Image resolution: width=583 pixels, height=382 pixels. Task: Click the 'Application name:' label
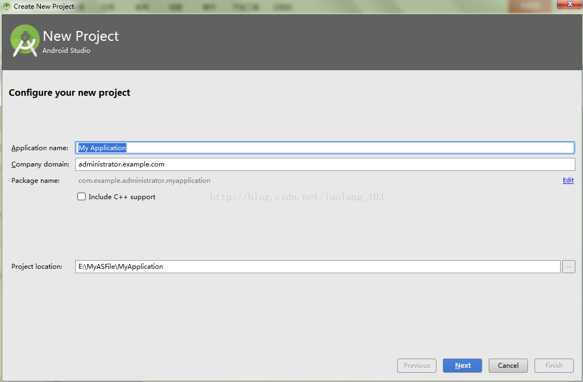click(40, 148)
